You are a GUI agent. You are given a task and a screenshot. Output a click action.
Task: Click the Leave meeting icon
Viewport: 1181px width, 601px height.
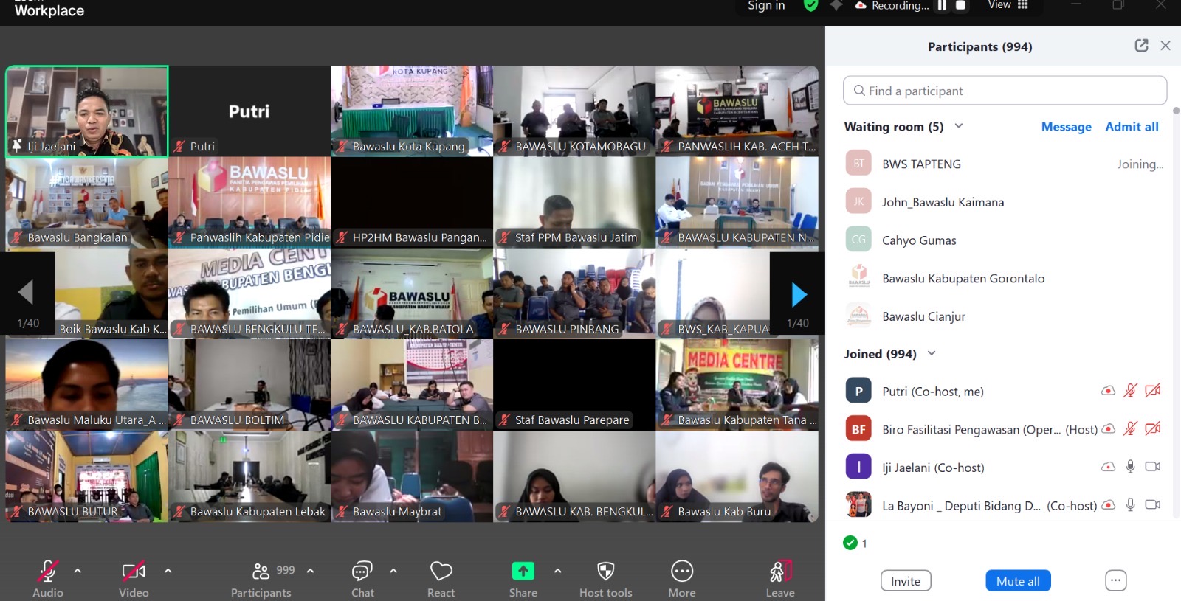[779, 572]
